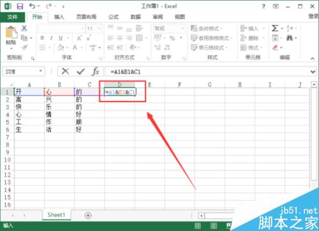Image resolution: width=319 pixels, height=231 pixels.
Task: Open Cell Styles menu
Action: pyautogui.click(x=209, y=47)
